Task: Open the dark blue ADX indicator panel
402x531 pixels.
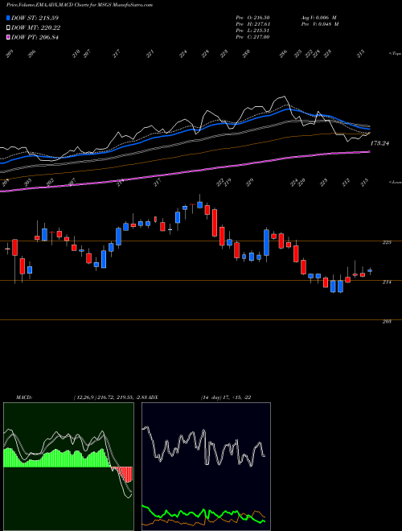Action: pos(206,467)
